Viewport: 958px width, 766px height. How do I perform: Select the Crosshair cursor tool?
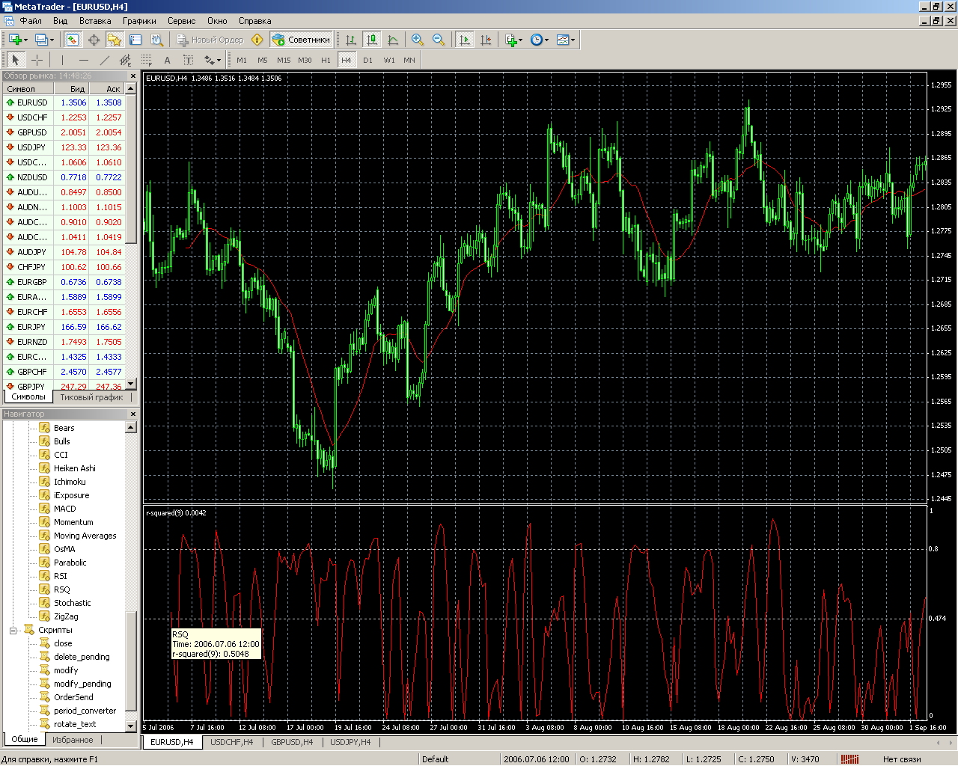[37, 60]
